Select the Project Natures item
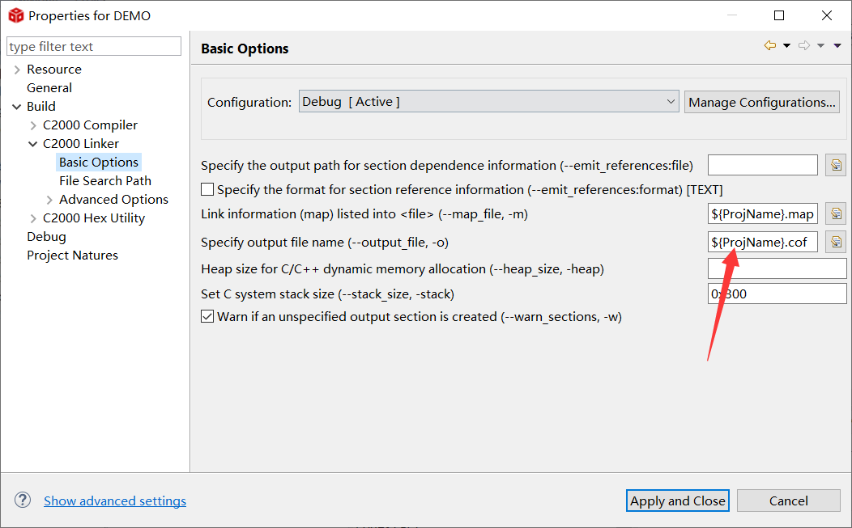This screenshot has height=528, width=852. point(72,255)
